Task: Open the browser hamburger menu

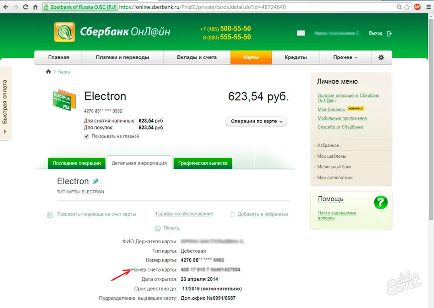Action: (x=428, y=7)
